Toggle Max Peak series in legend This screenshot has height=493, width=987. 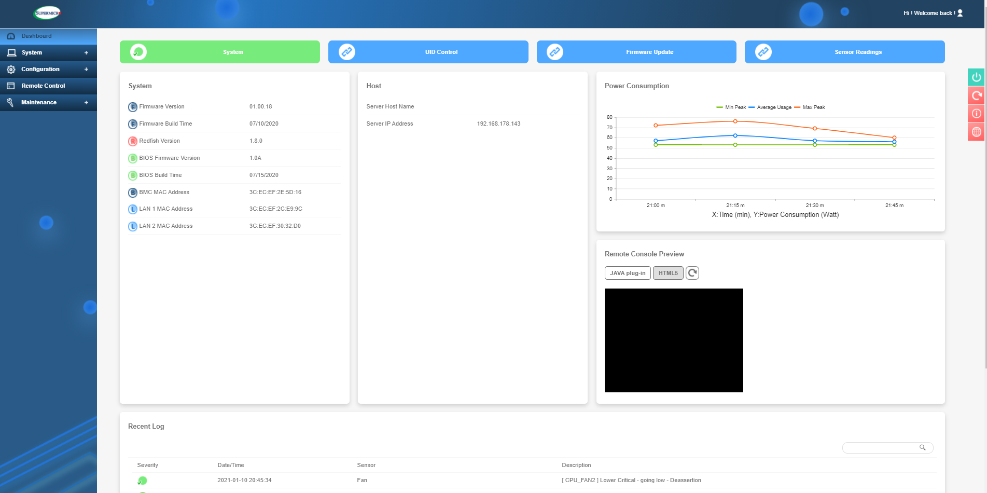[x=810, y=107]
